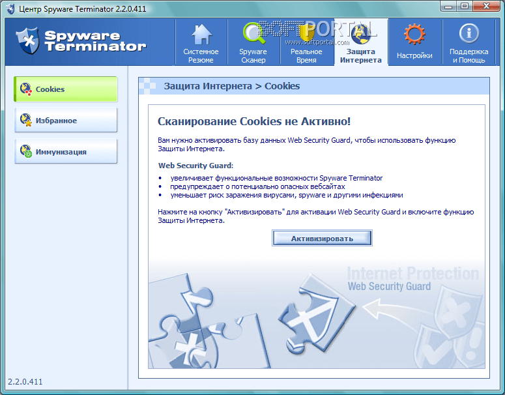The width and height of the screenshot is (505, 395).
Task: Click bullet about увеличивает функциональные возможности
Action: (276, 178)
